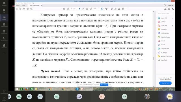Click the Fill & Sign icon at toolbar right

pos(165,9)
